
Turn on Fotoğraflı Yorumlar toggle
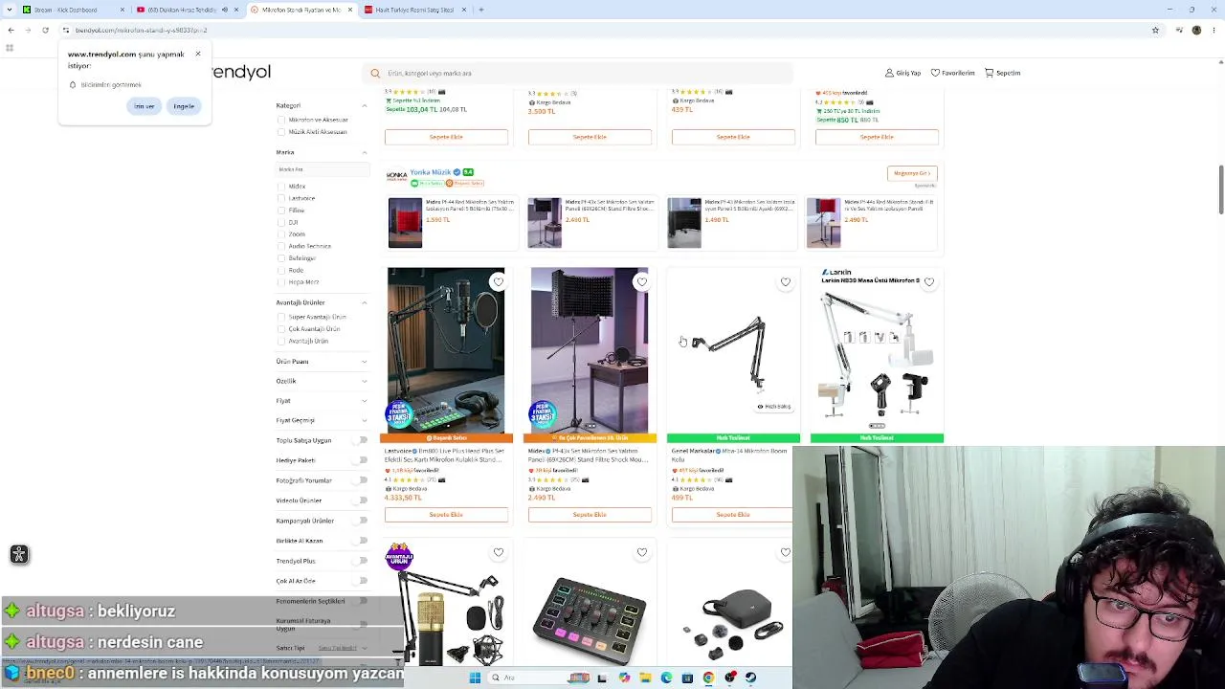click(362, 480)
